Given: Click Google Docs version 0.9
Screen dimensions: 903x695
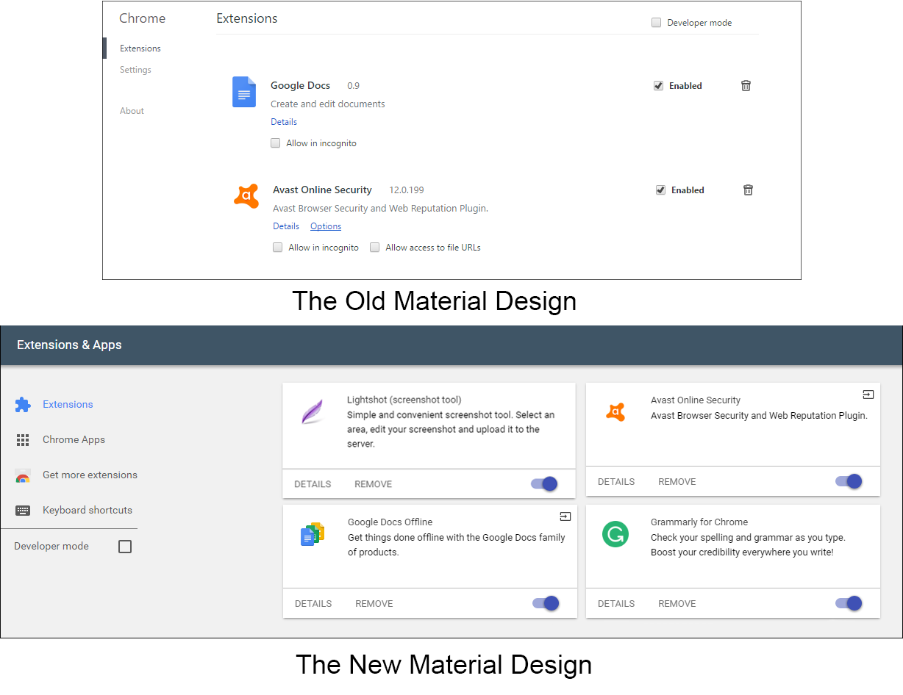Looking at the screenshot, I should click(354, 86).
